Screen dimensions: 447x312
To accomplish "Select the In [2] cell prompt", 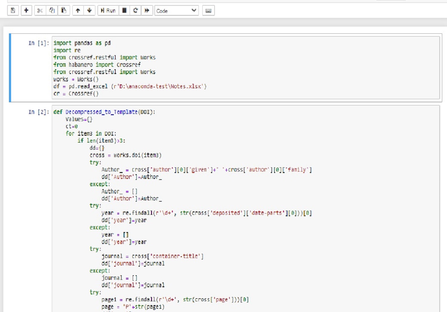I will [38, 112].
